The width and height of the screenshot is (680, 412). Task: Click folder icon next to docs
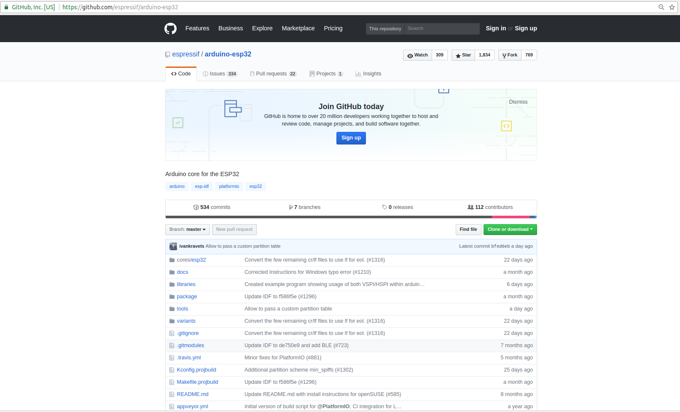tap(172, 272)
